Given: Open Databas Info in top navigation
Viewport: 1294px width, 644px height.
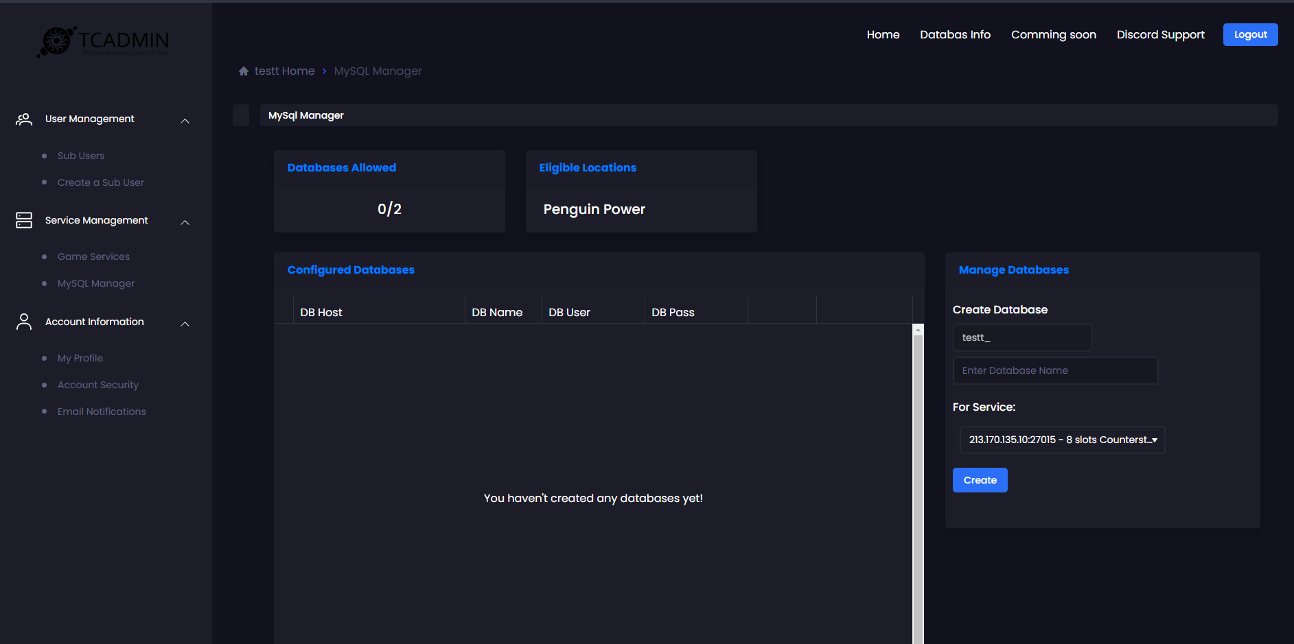Looking at the screenshot, I should coord(955,34).
